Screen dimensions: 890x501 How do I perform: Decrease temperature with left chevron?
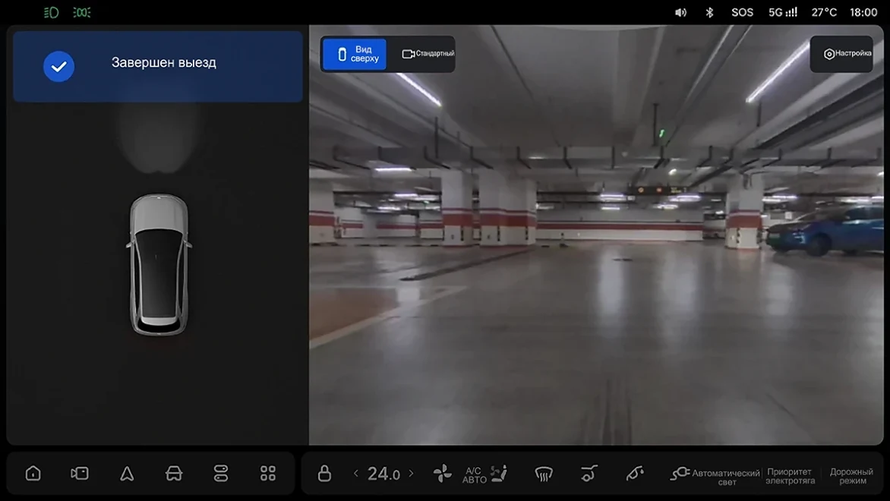click(356, 473)
